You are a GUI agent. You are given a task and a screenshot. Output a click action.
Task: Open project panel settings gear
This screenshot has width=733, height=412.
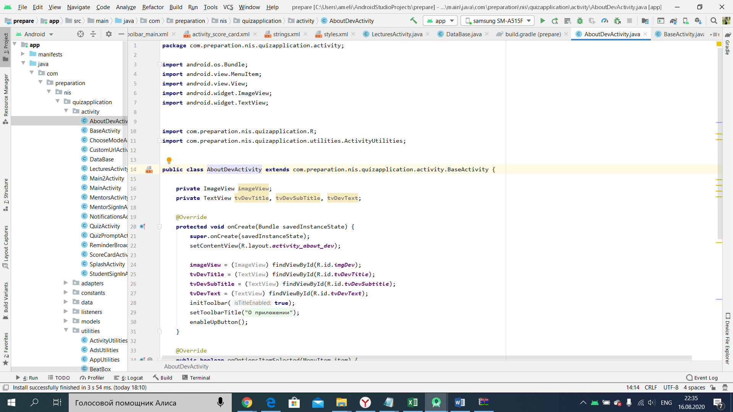tap(109, 34)
